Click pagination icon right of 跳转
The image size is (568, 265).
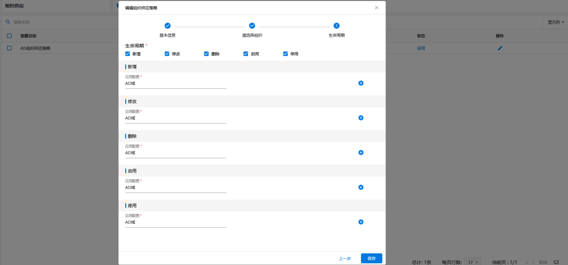click(x=556, y=262)
